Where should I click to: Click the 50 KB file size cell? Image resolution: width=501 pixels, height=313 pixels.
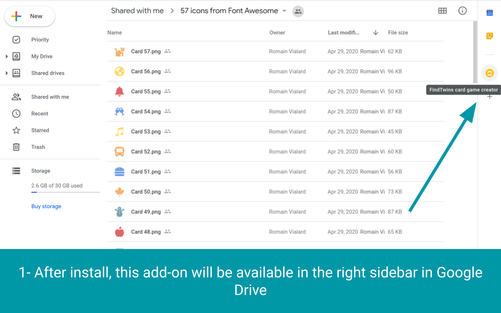[x=395, y=92]
